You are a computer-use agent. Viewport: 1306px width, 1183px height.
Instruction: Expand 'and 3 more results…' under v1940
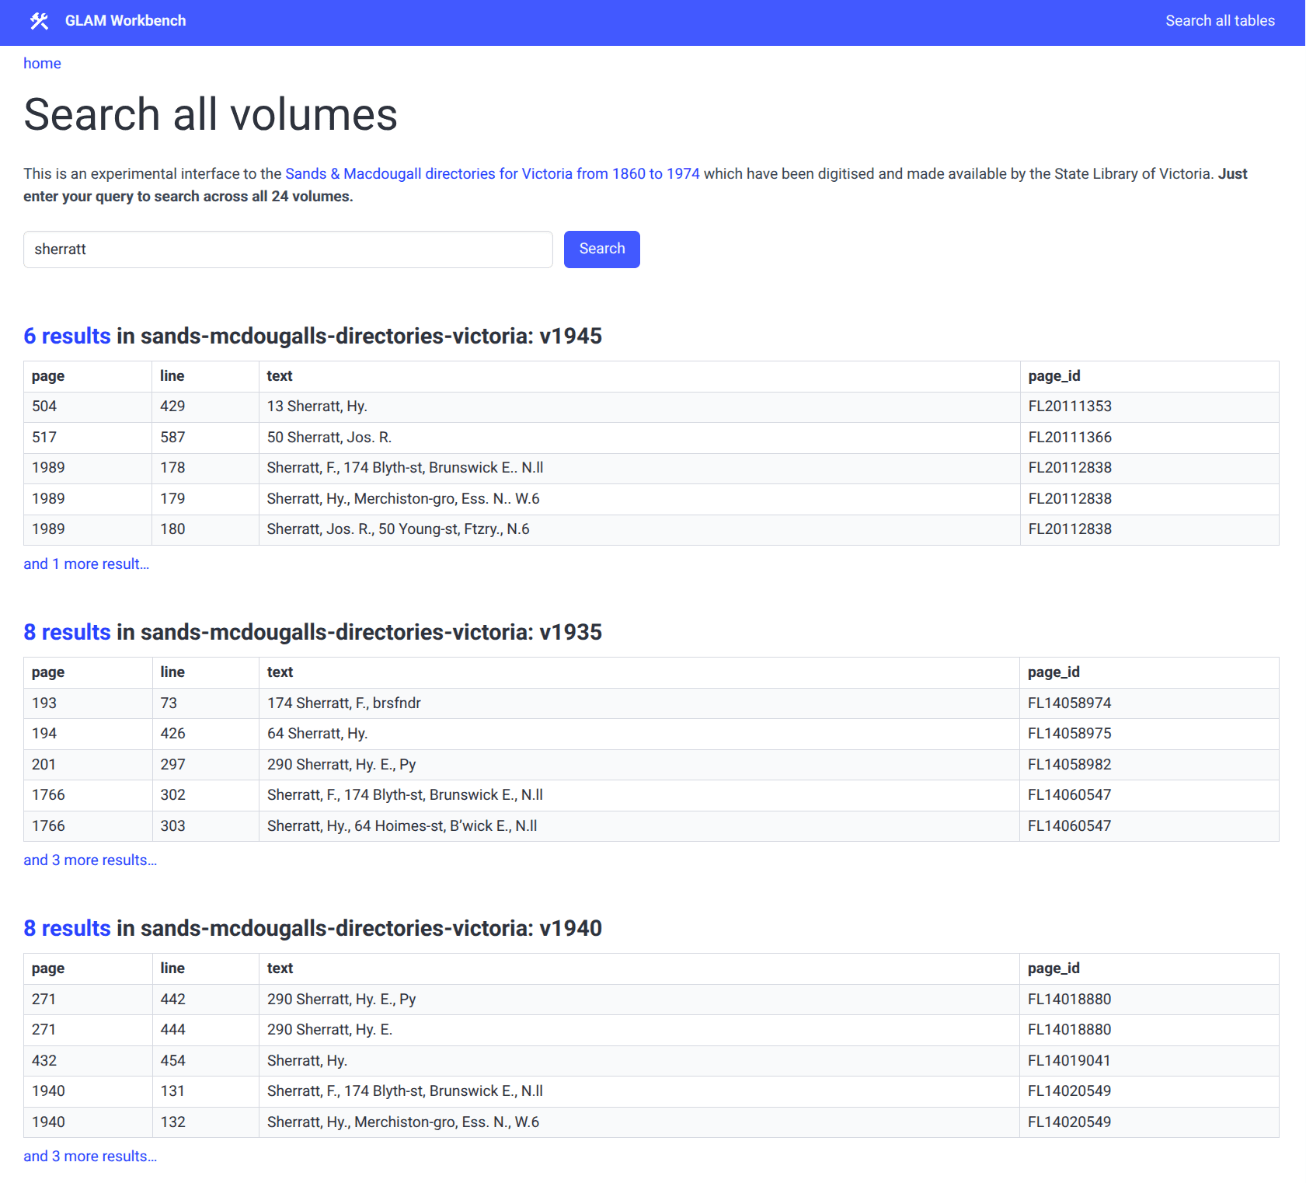point(90,1156)
